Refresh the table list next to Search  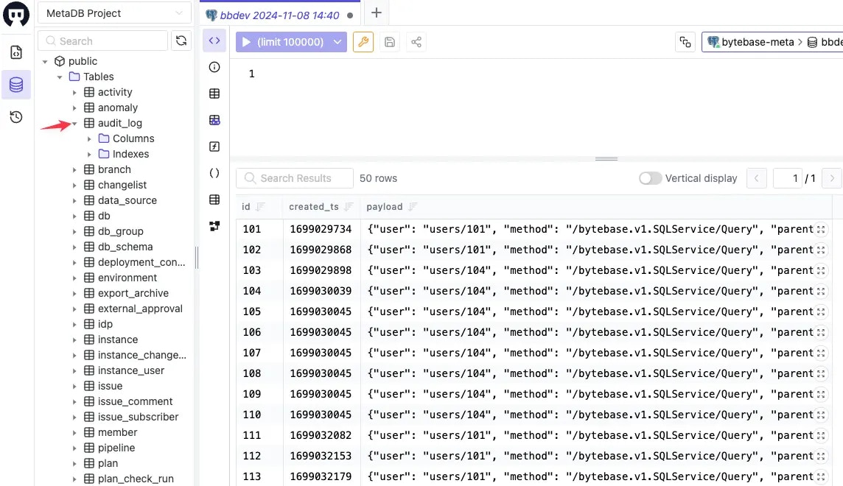tap(181, 40)
